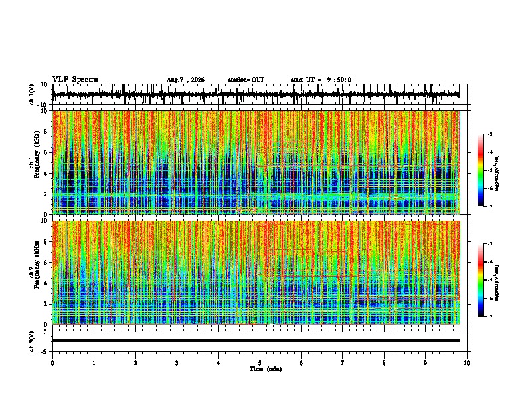The image size is (526, 407).
Task: Select the "ch.3(V)" axis label
Action: [32, 341]
